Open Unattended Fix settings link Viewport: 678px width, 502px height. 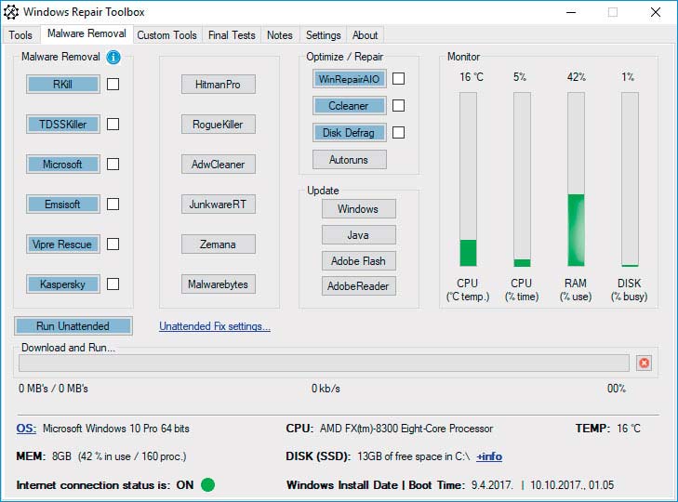point(215,326)
